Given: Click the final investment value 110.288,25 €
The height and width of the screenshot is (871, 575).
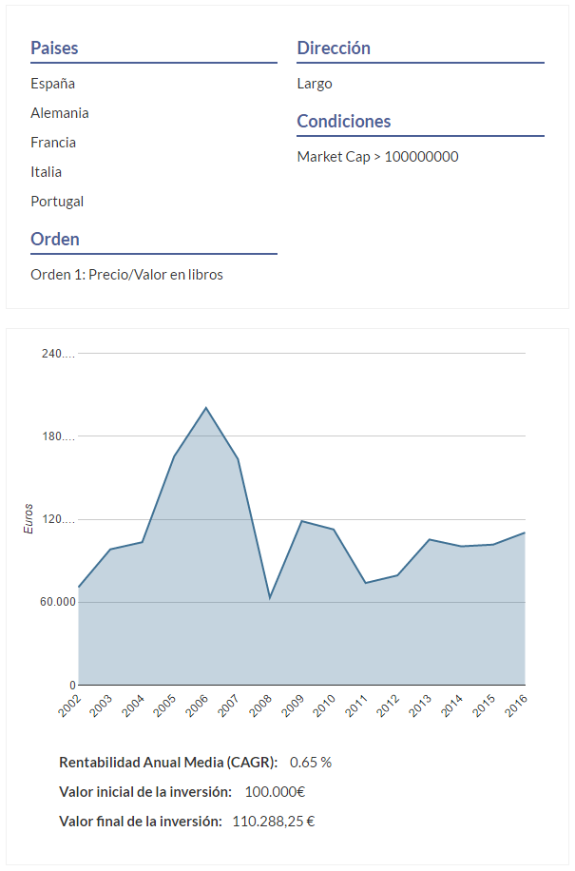Looking at the screenshot, I should pyautogui.click(x=274, y=822).
